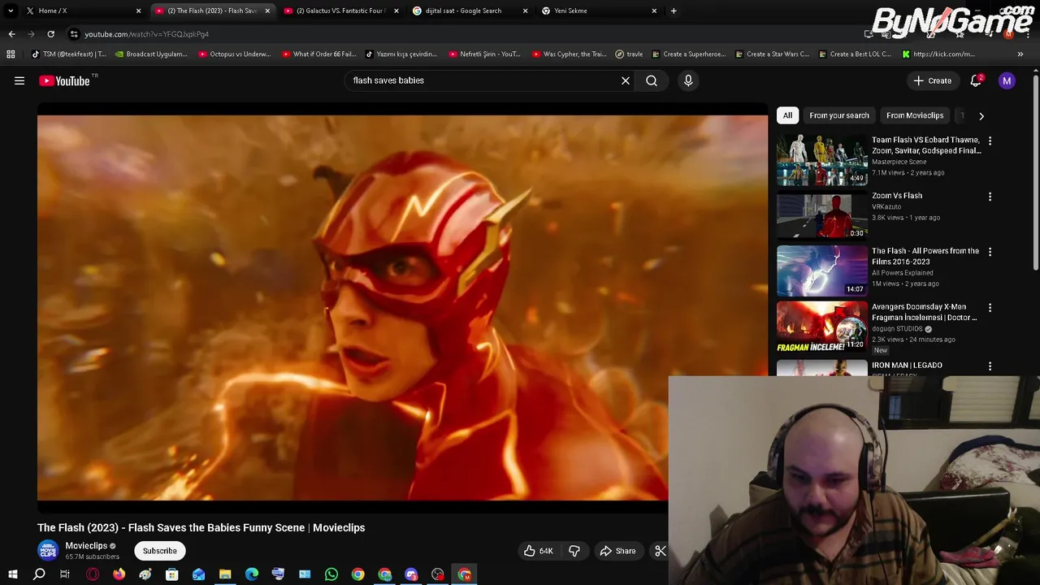The image size is (1040, 585).
Task: Open Team Flash VS Eobard Thawne thumbnail
Action: click(821, 159)
